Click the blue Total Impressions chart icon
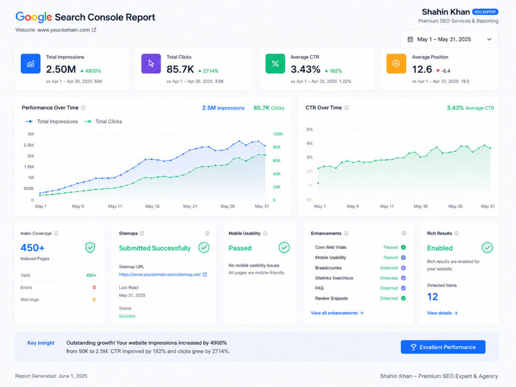The image size is (516, 387). (30, 63)
